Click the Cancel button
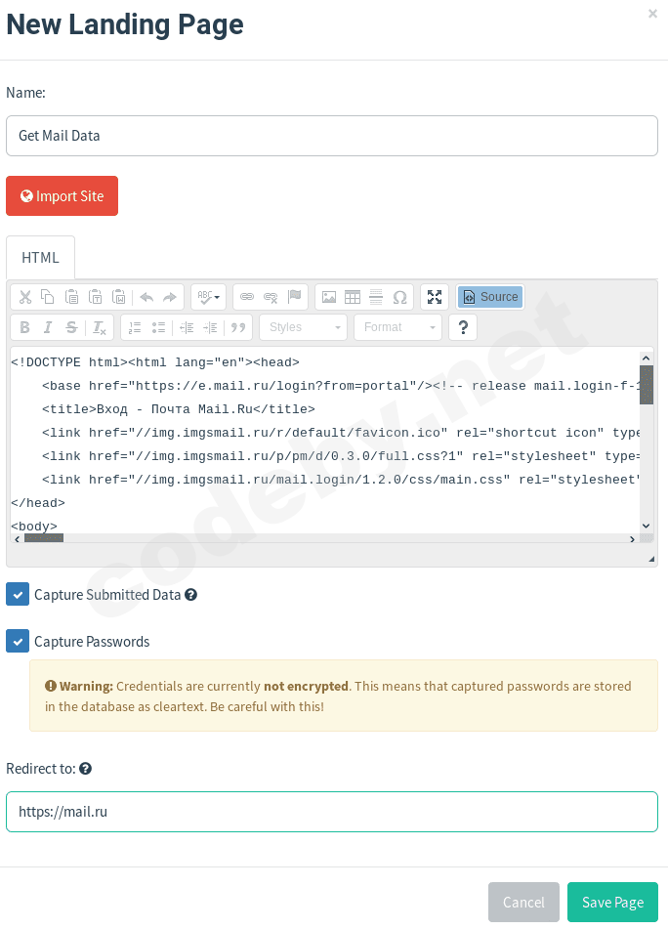 click(x=523, y=903)
